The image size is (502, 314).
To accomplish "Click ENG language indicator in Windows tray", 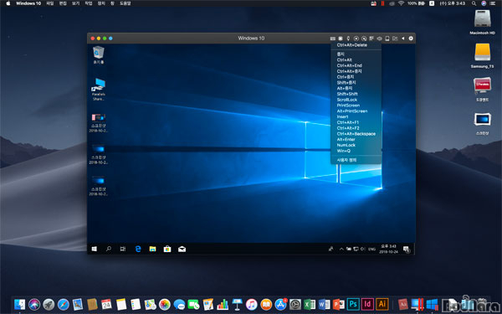I will point(371,249).
